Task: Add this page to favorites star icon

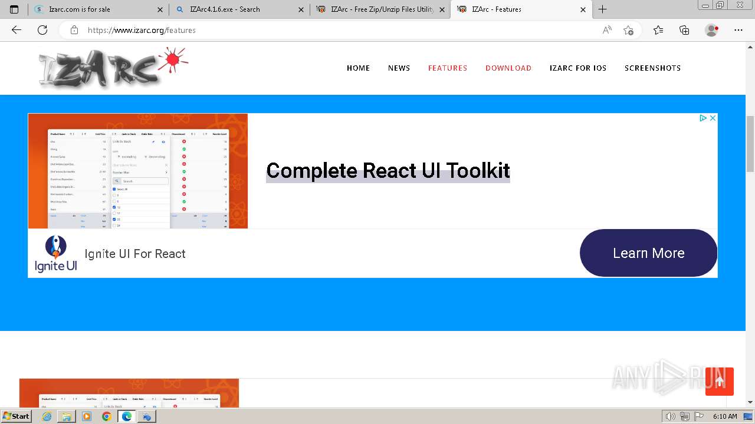Action: (x=628, y=30)
